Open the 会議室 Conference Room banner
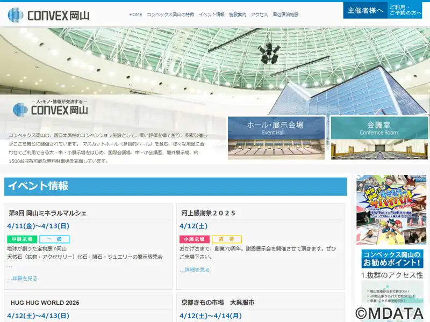 click(x=379, y=138)
